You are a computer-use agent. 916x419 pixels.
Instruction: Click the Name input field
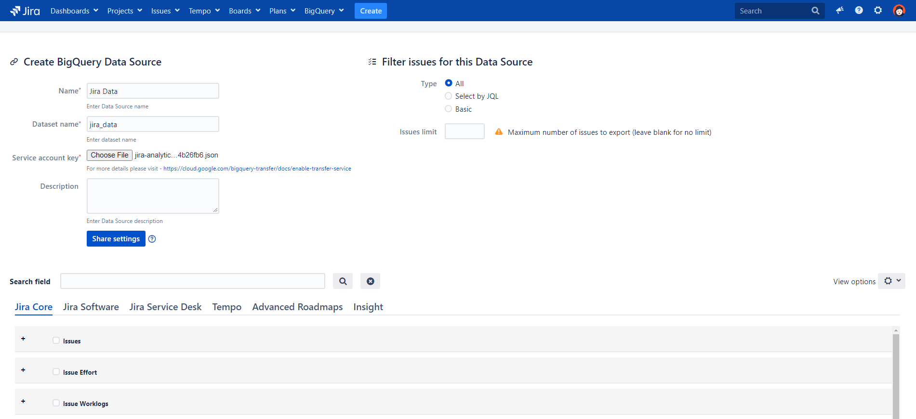tap(153, 91)
